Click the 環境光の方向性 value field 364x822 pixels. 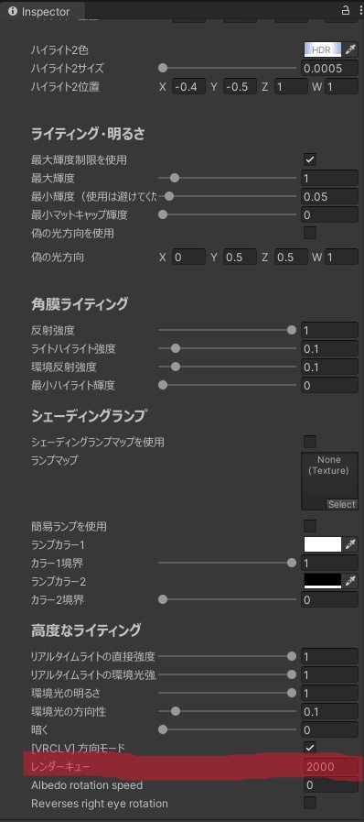pos(329,711)
